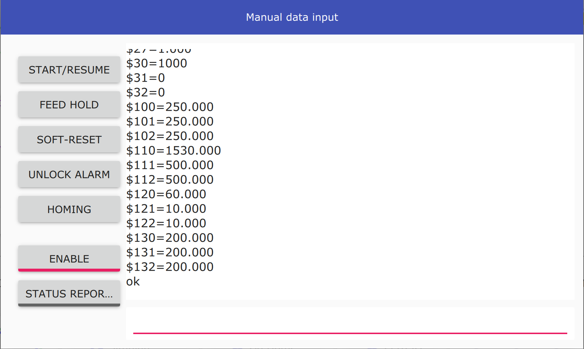Click the $132=200.000 output line
Image resolution: width=584 pixels, height=349 pixels.
[170, 267]
